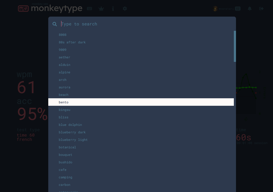Click the french language label

pyautogui.click(x=24, y=139)
